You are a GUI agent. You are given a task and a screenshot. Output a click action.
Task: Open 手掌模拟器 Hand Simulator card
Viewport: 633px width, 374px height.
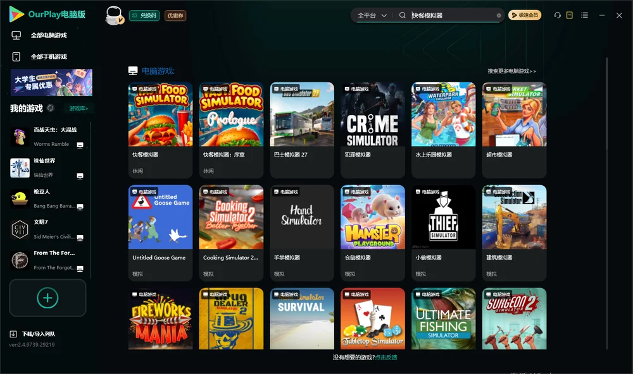pos(302,233)
